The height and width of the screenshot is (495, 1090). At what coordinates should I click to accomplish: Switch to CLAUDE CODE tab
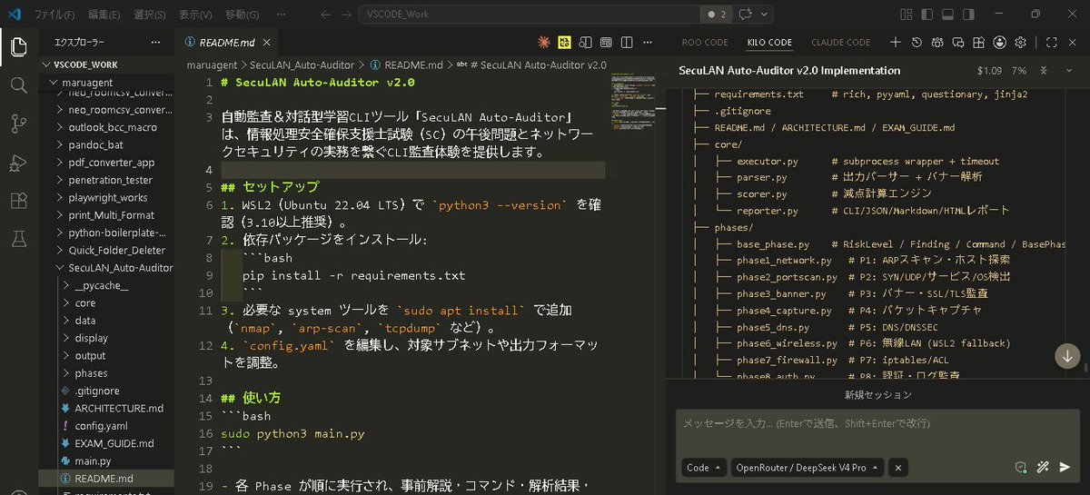[x=839, y=42]
